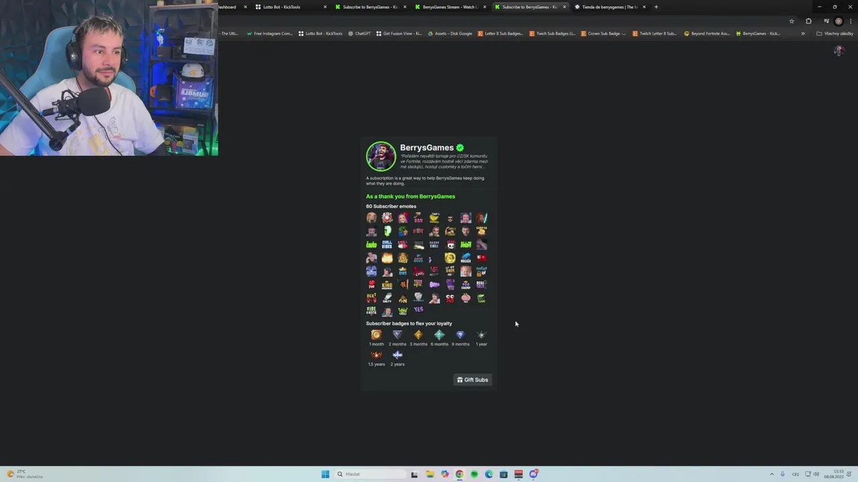The image size is (858, 482).
Task: Click the Gift Subs button
Action: (473, 380)
